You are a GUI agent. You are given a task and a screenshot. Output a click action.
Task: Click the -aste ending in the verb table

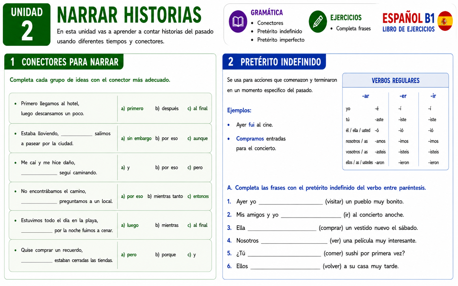(379, 120)
